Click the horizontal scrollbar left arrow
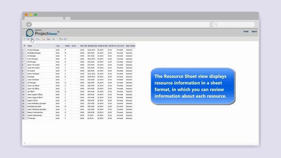Image resolution: width=281 pixels, height=158 pixels. point(25,143)
